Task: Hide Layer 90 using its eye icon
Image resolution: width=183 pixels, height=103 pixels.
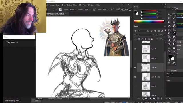Action: pos(135,68)
